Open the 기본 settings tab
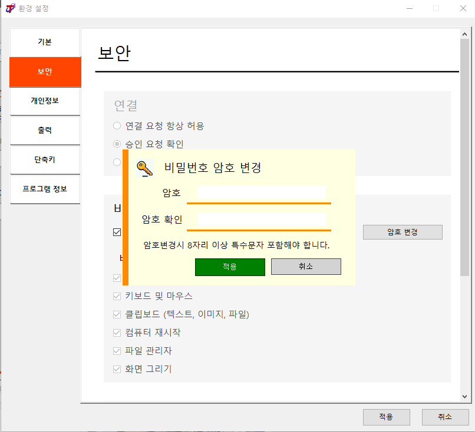Image resolution: width=475 pixels, height=432 pixels. pos(45,42)
